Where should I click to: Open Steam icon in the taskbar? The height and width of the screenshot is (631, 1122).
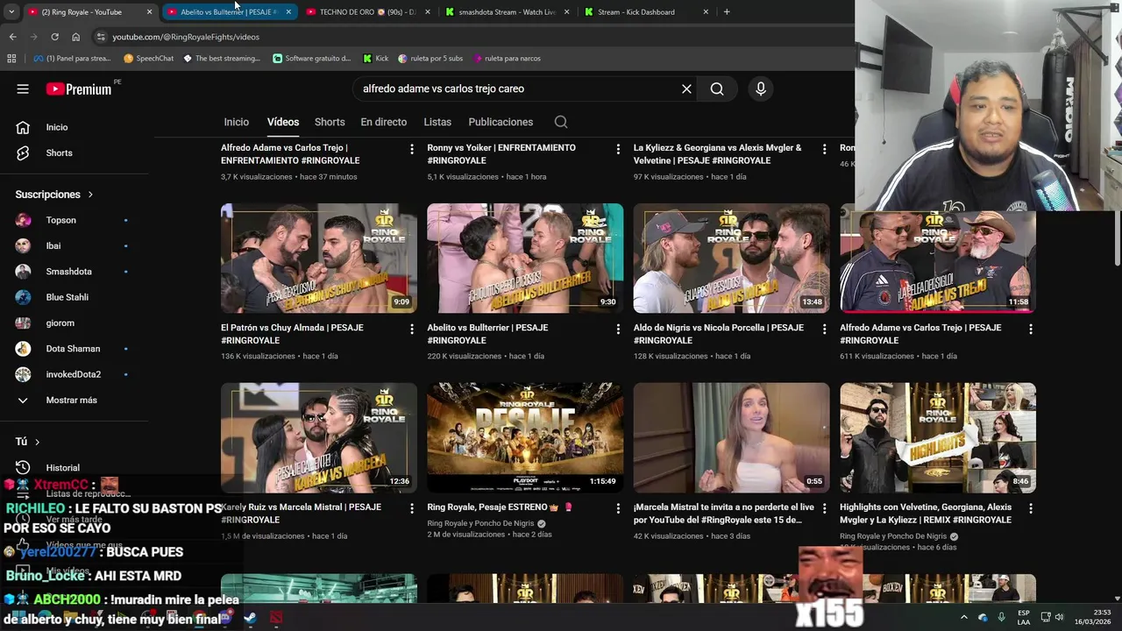point(250,617)
